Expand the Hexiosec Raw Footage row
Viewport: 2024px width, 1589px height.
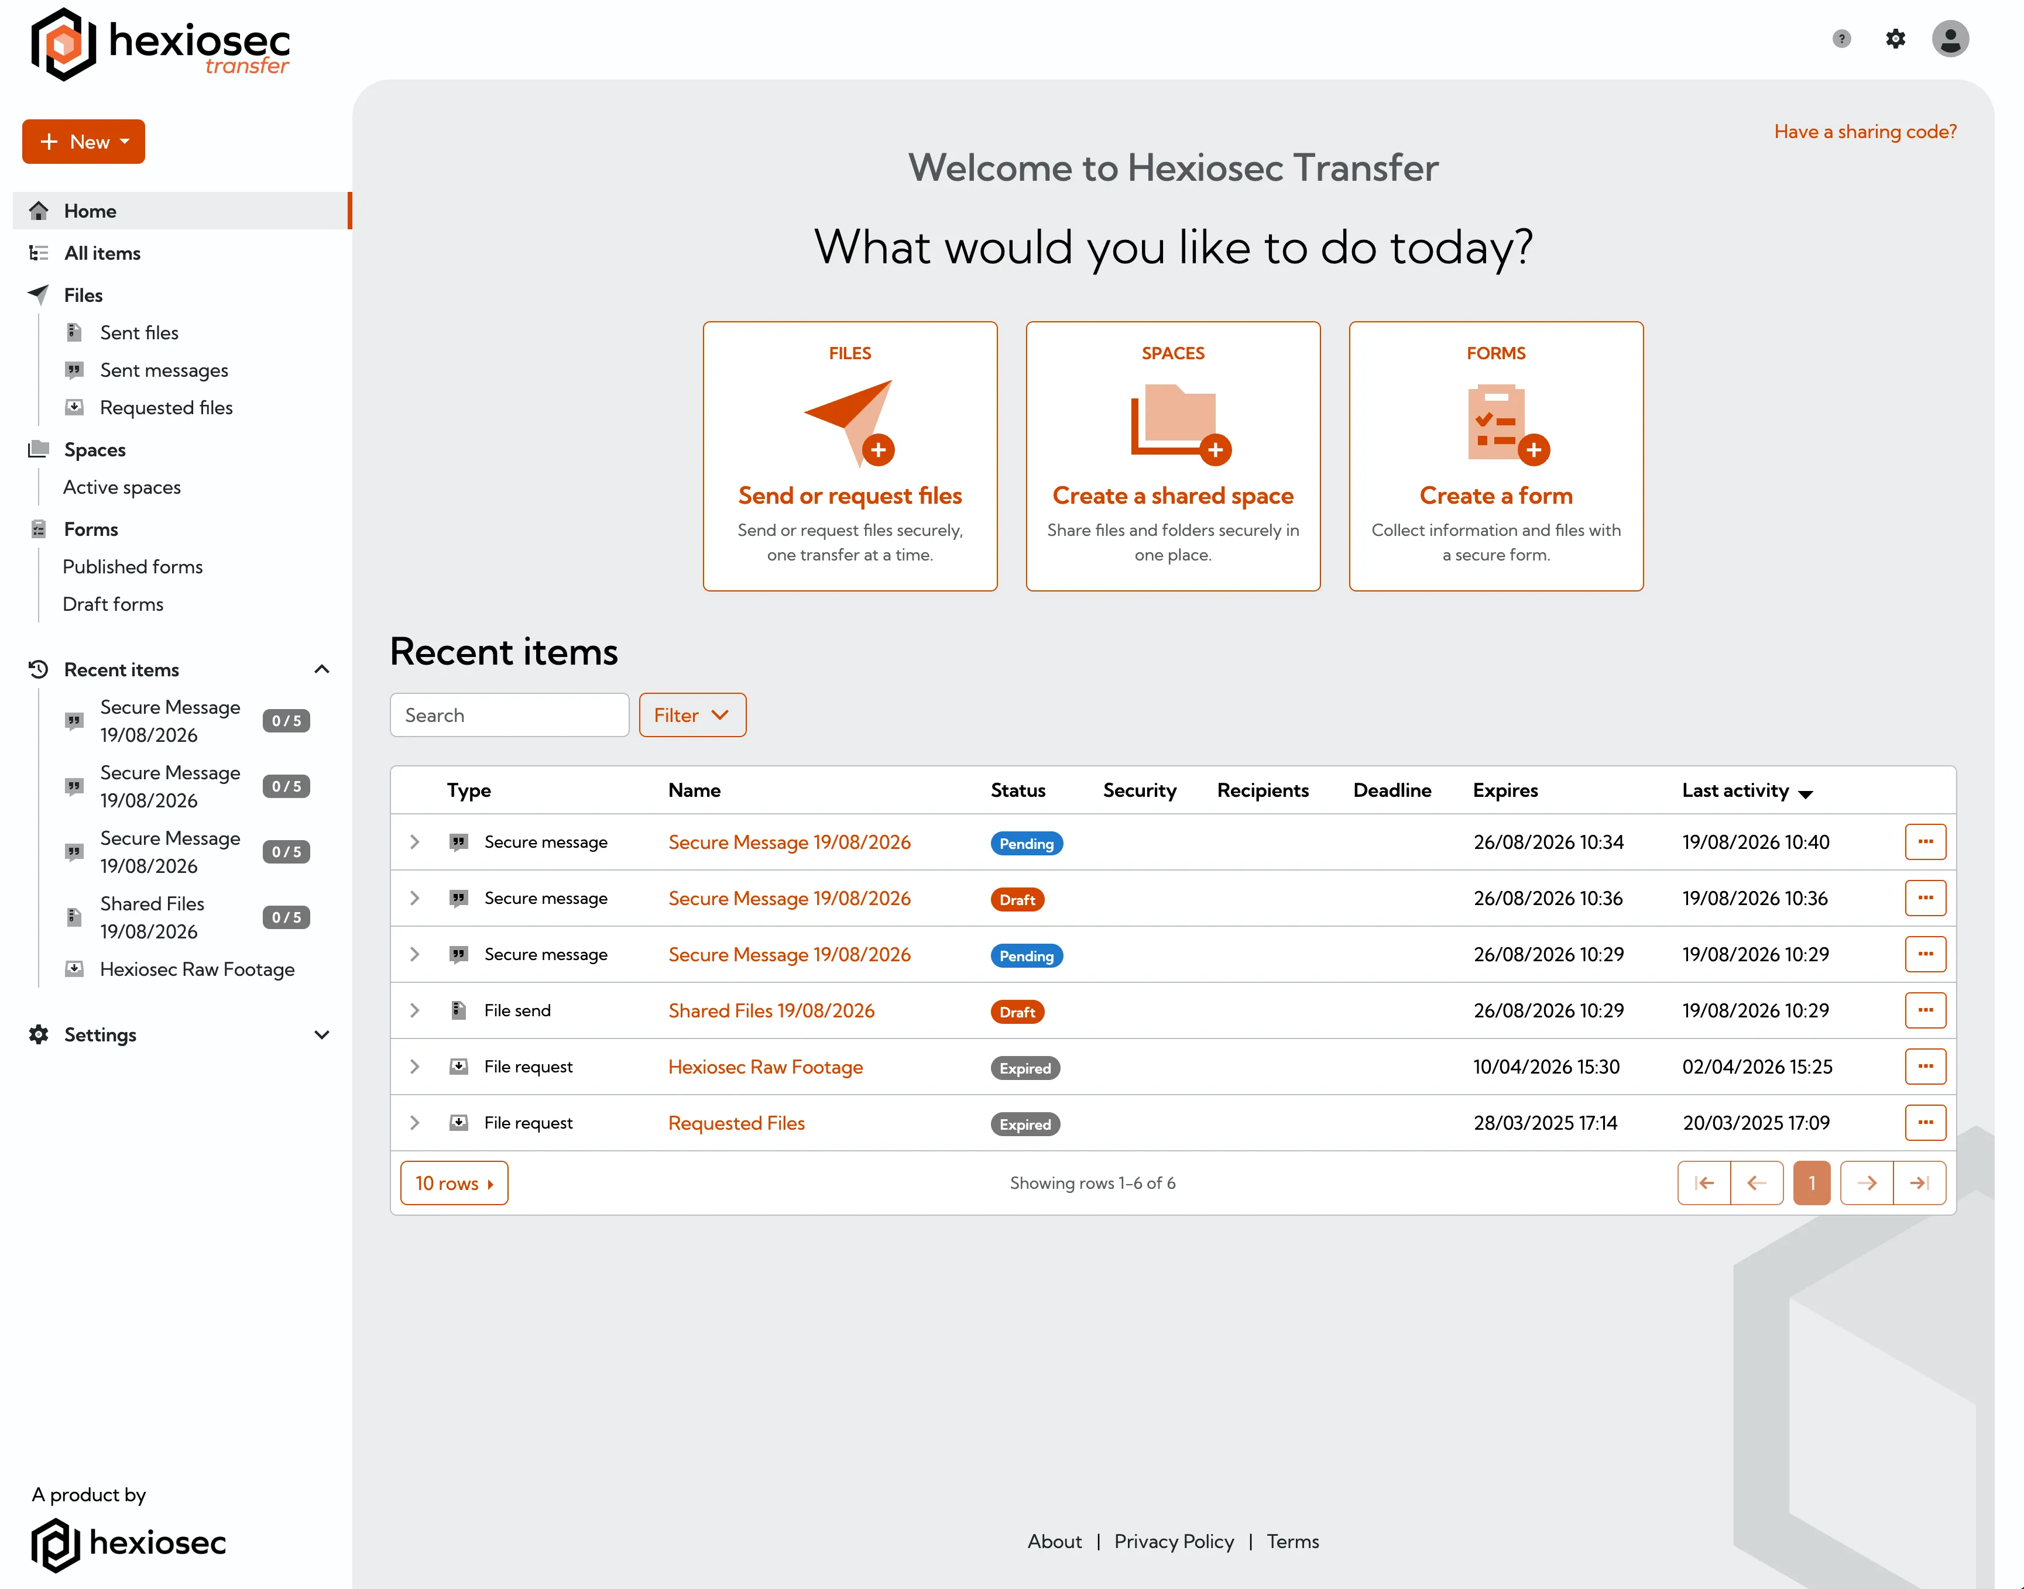tap(415, 1066)
